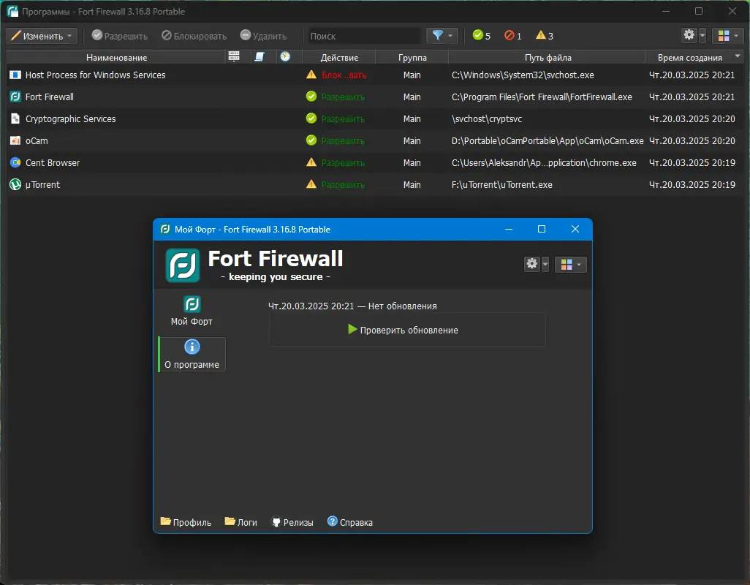750x585 pixels.
Task: Open the Изменить edit button
Action: point(41,36)
